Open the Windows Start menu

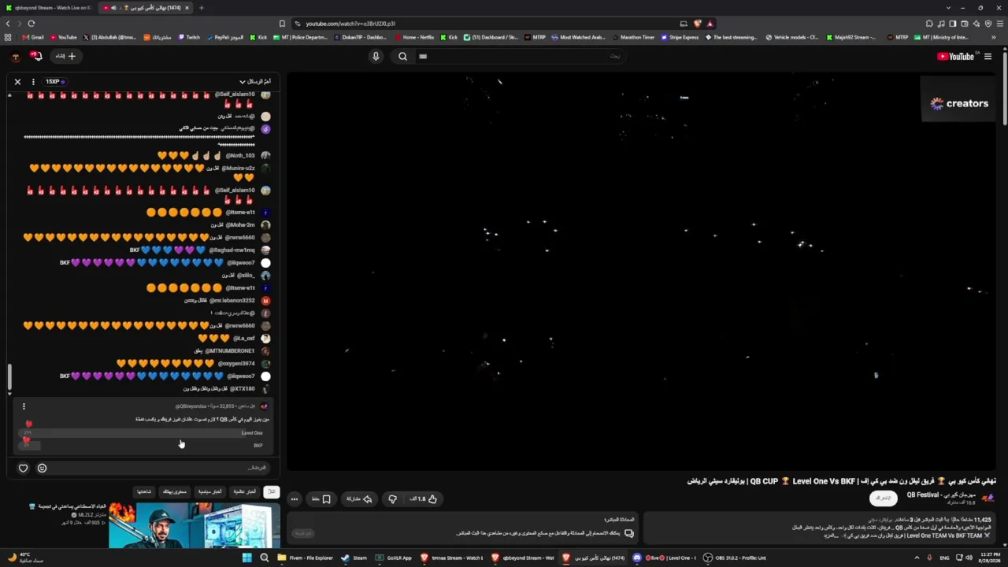point(246,558)
